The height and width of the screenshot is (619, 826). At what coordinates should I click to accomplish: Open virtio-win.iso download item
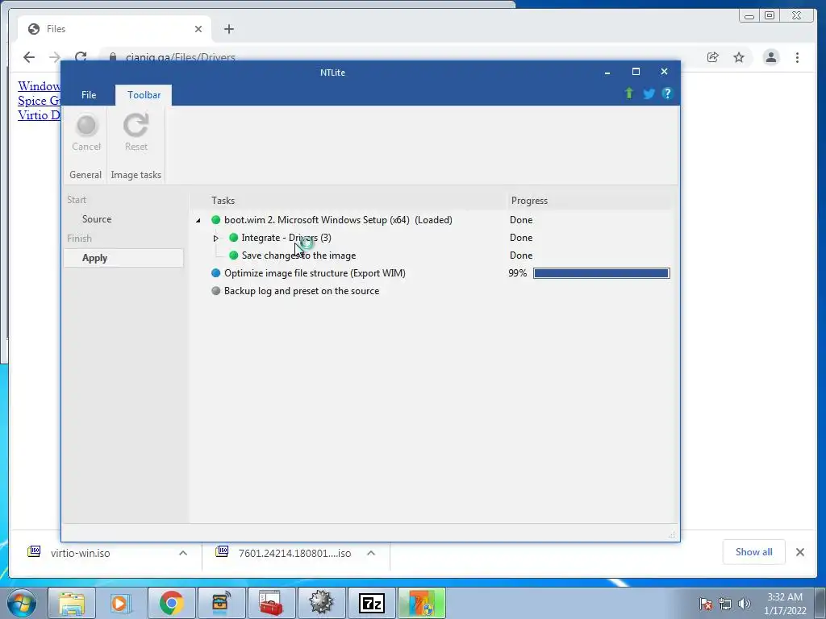[x=80, y=553]
